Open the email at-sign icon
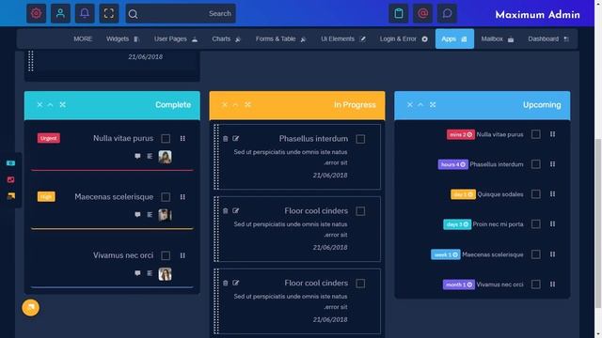This screenshot has height=338, width=602. 422,13
